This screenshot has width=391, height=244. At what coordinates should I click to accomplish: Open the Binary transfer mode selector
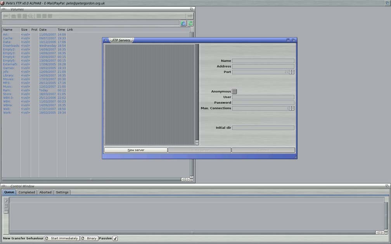[89, 238]
